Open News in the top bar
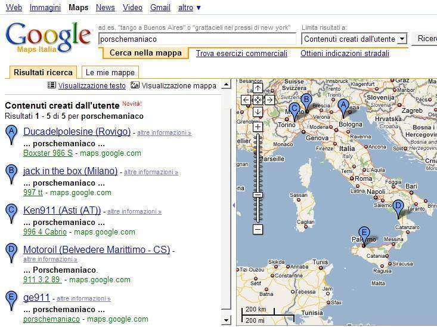This screenshot has width=437, height=327. [106, 8]
